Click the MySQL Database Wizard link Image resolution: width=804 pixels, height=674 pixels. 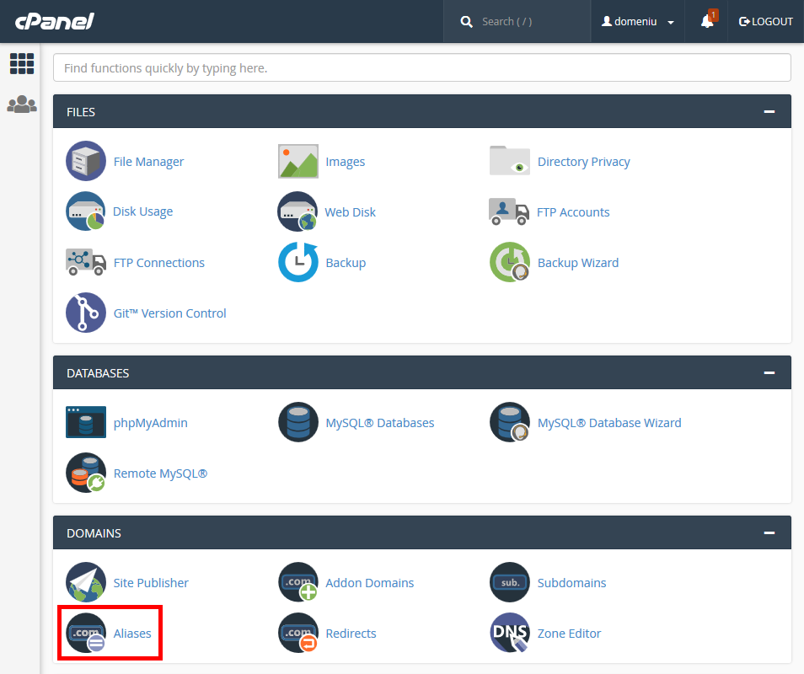(609, 423)
